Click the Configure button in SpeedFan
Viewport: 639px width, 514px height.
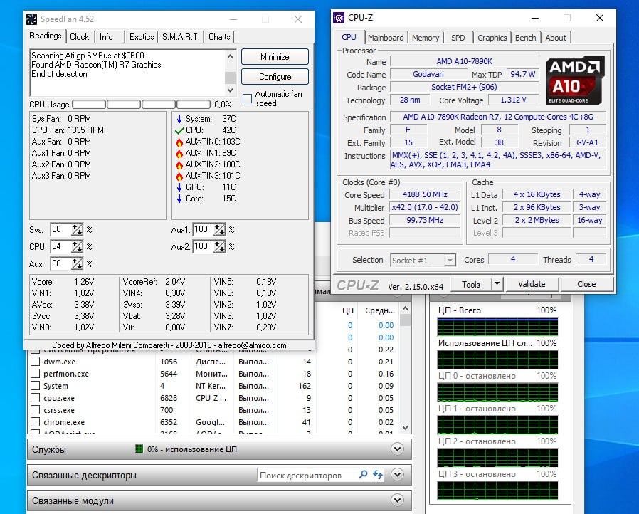coord(275,77)
